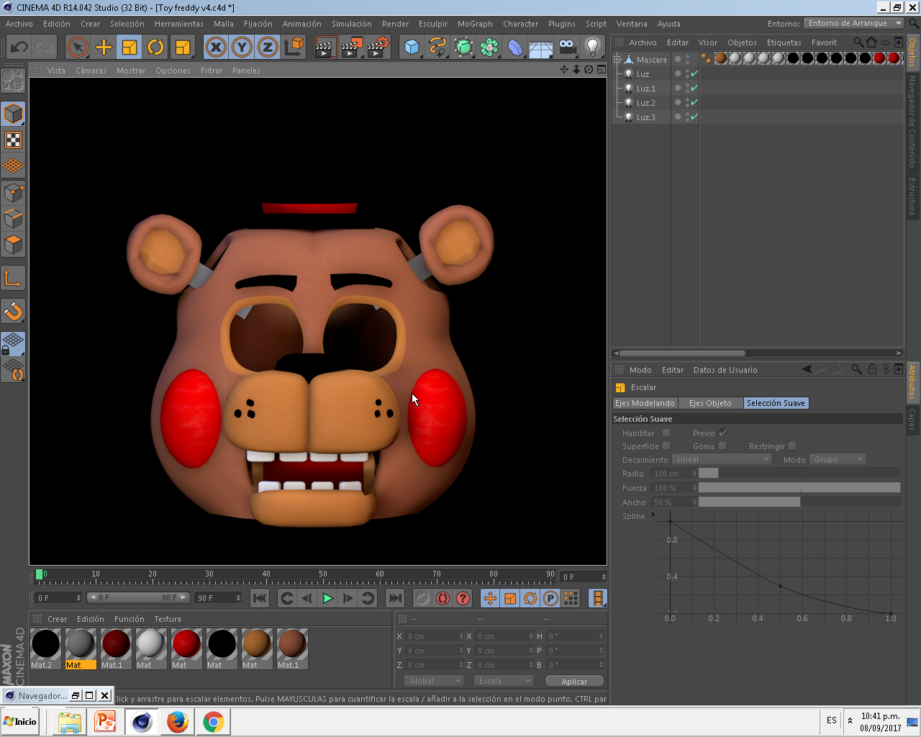Open the Decaimiento Lineal dropdown
This screenshot has height=737, width=921.
722,459
